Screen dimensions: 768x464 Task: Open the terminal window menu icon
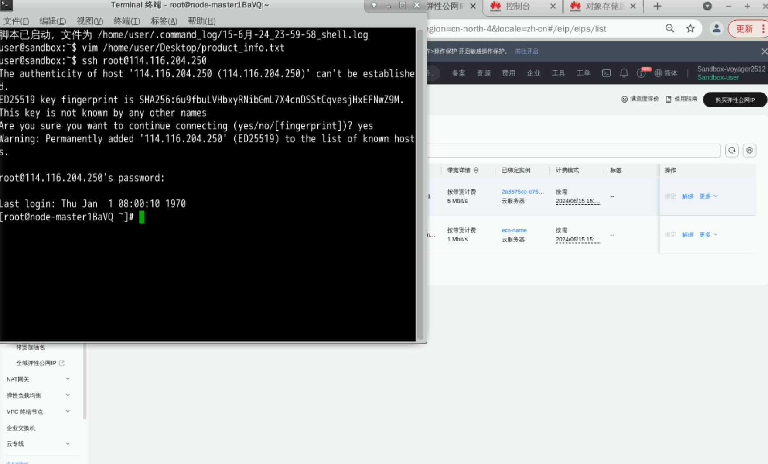6,5
